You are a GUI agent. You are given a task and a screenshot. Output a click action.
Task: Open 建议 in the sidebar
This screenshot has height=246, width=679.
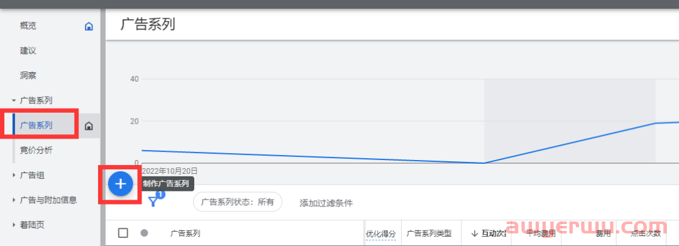(x=28, y=51)
